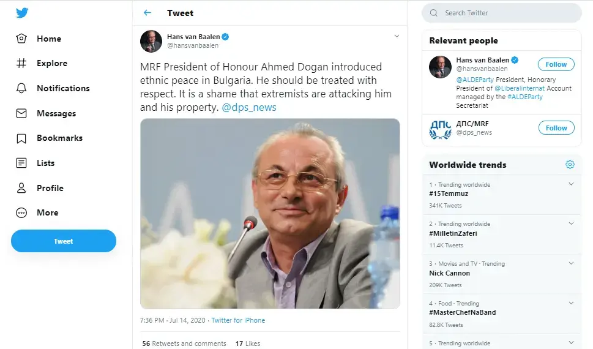Follow the ДПС/MRF account
This screenshot has width=593, height=349.
pos(556,128)
